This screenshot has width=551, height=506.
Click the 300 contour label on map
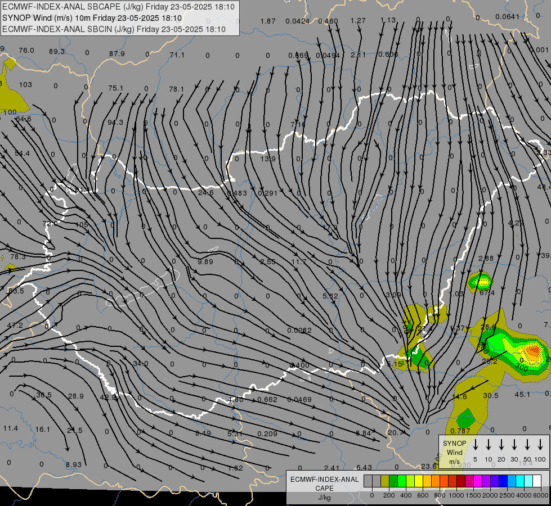(522, 367)
